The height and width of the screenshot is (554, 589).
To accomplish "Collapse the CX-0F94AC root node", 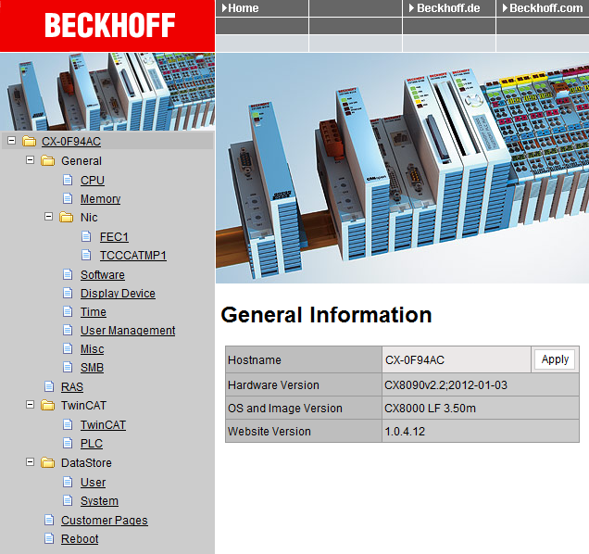I will point(12,141).
